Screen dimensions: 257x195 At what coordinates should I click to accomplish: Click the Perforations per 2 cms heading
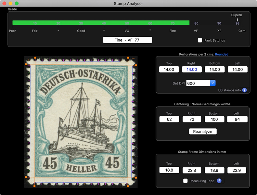coord(196,54)
